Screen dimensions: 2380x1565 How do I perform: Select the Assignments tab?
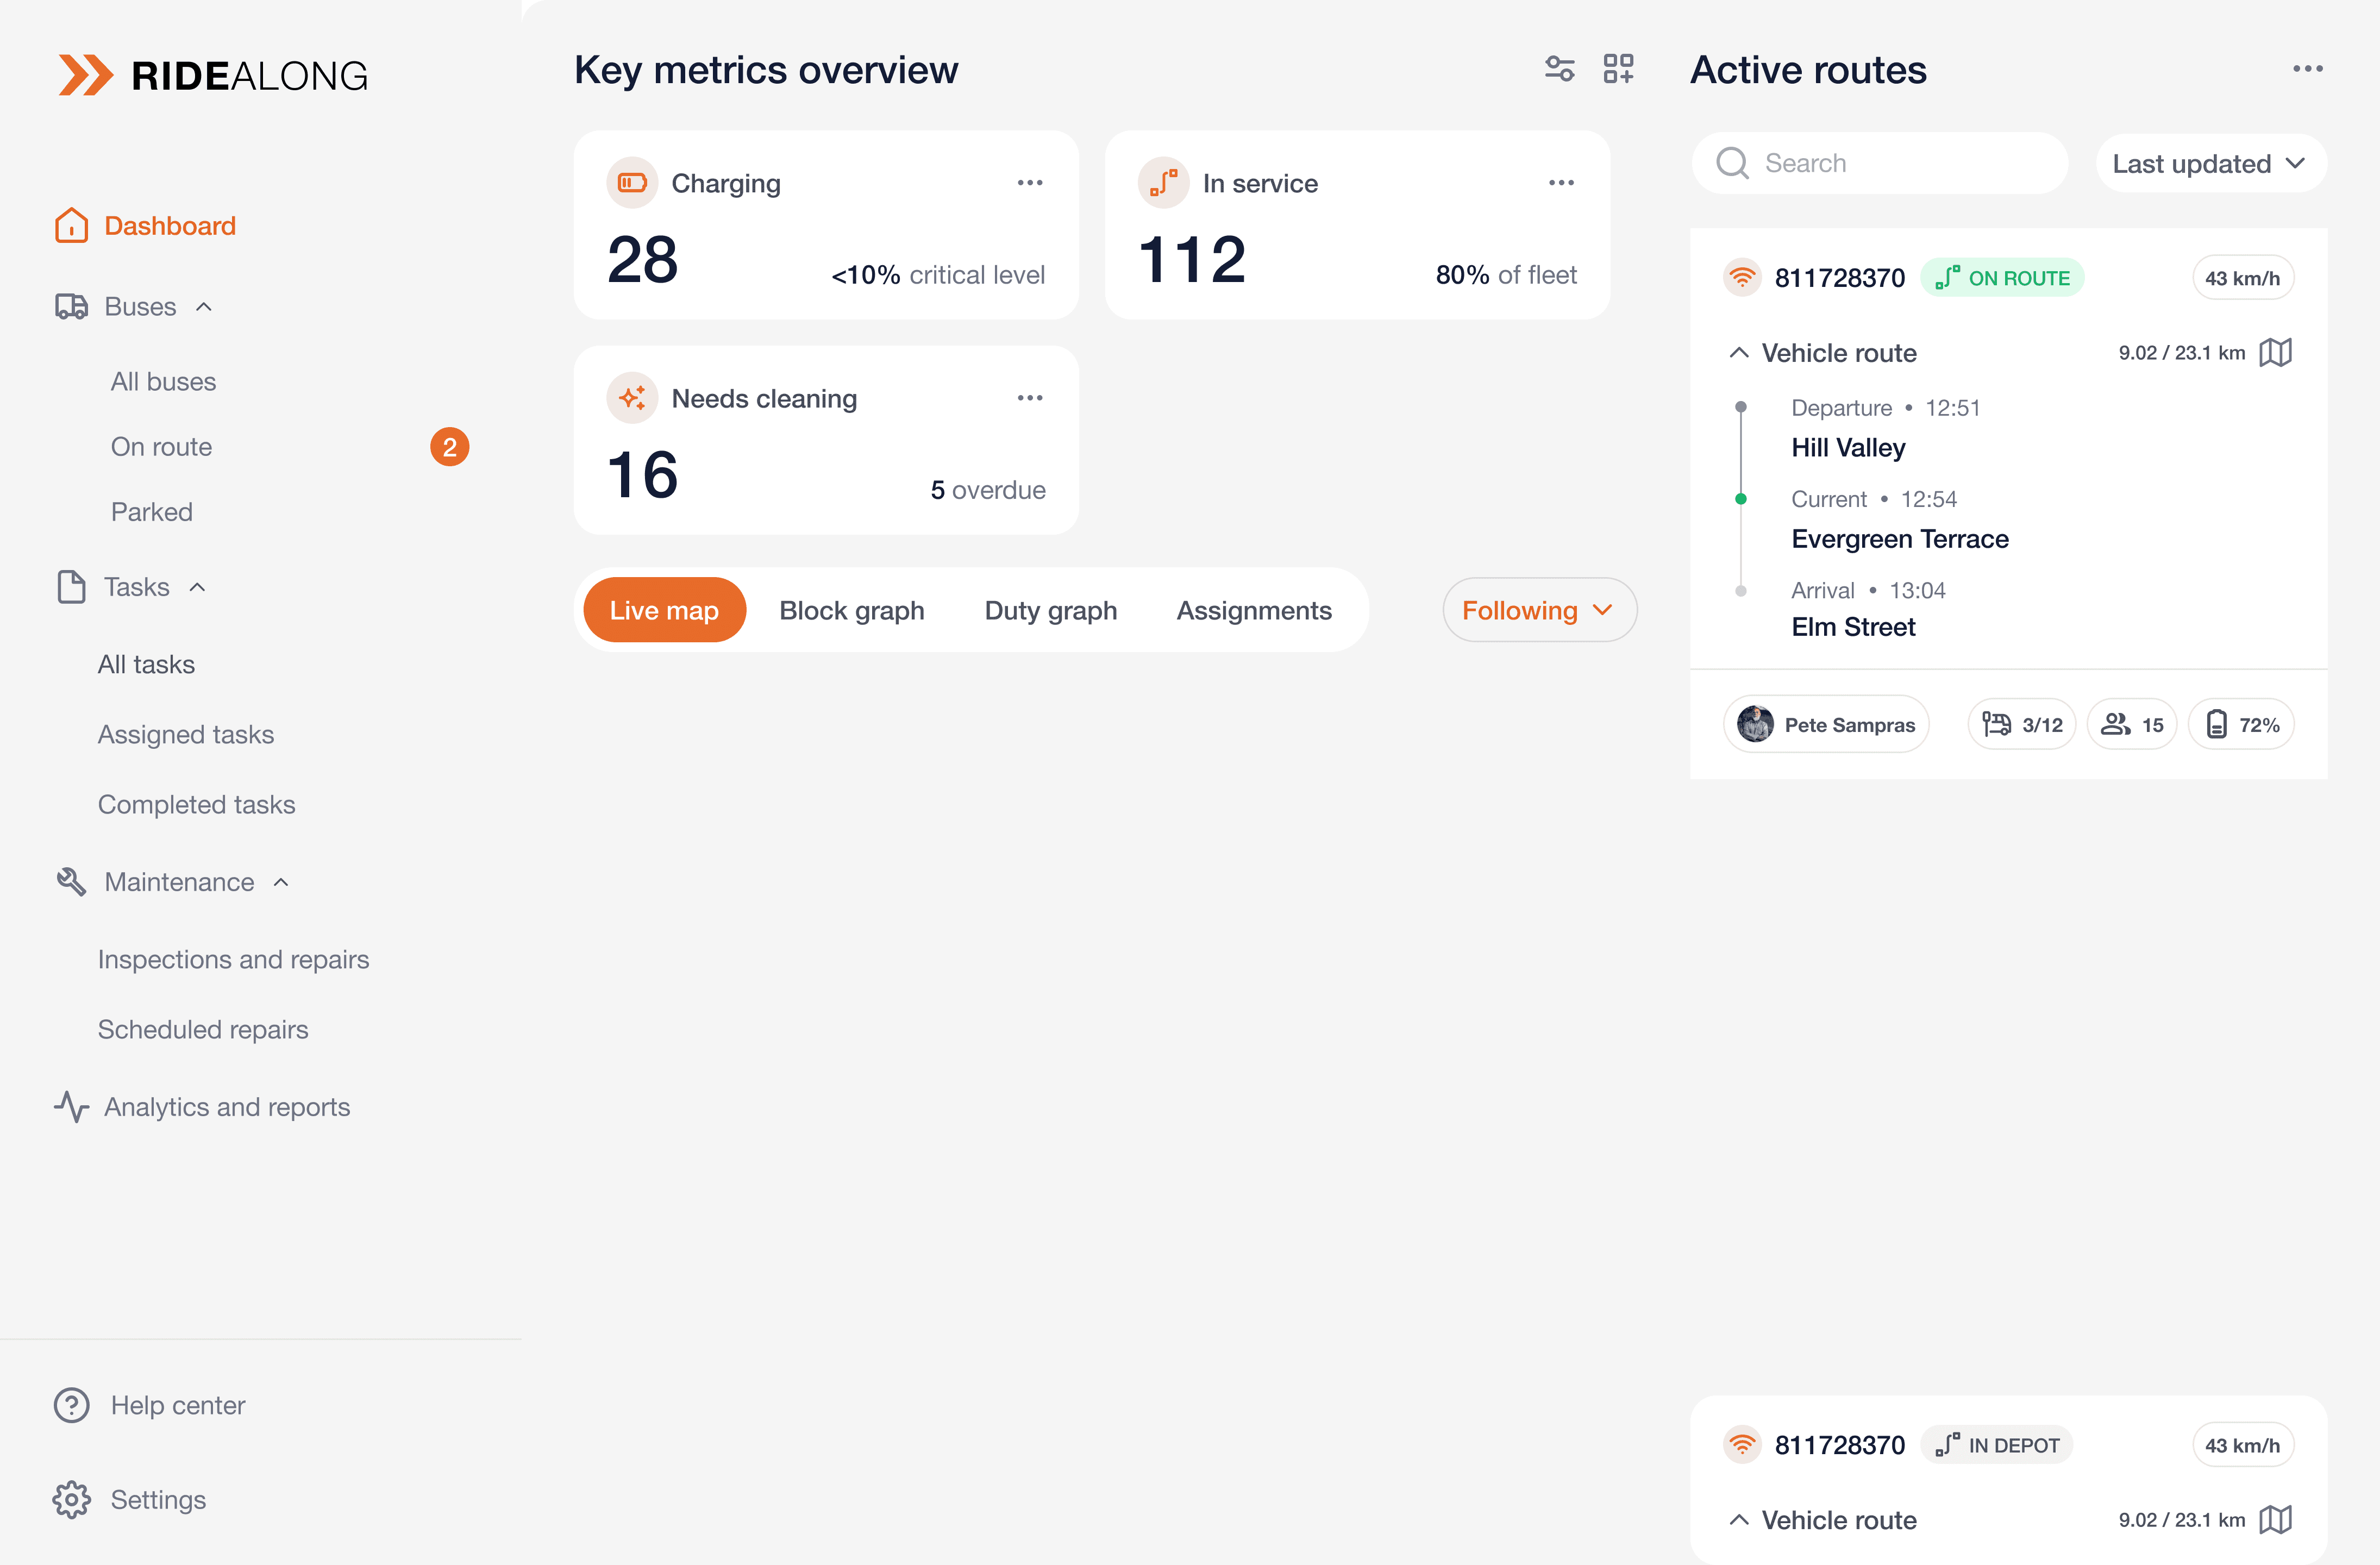pyautogui.click(x=1253, y=610)
